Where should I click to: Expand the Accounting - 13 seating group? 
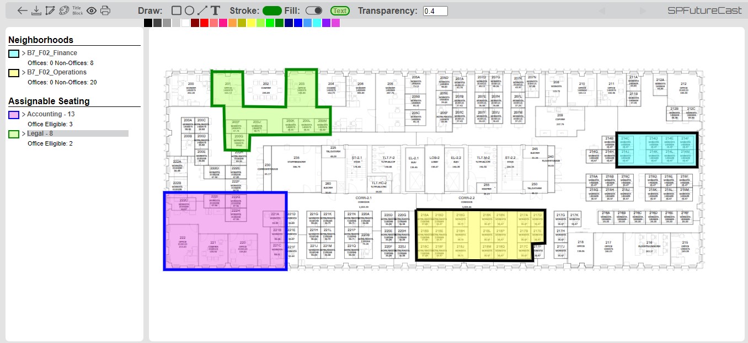click(24, 114)
